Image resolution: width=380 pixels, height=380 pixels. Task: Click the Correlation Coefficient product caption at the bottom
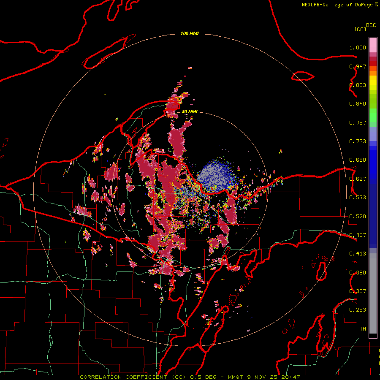tap(190, 377)
